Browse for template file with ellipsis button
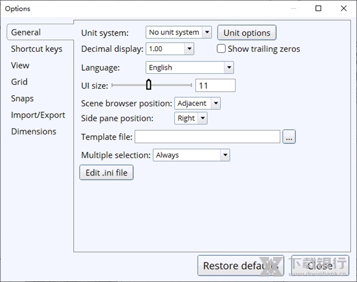 pos(289,137)
